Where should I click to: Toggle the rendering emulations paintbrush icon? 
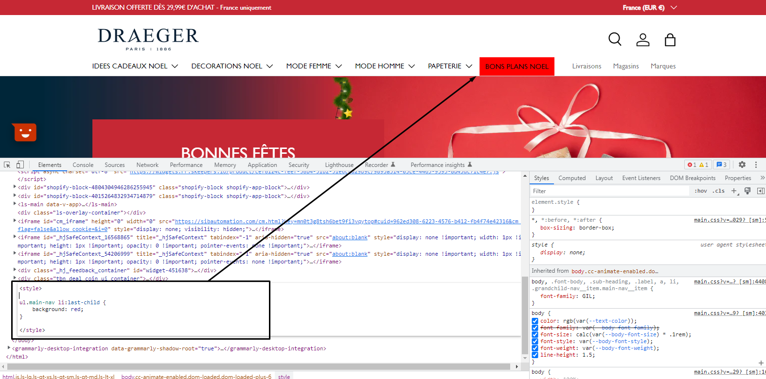(x=748, y=191)
